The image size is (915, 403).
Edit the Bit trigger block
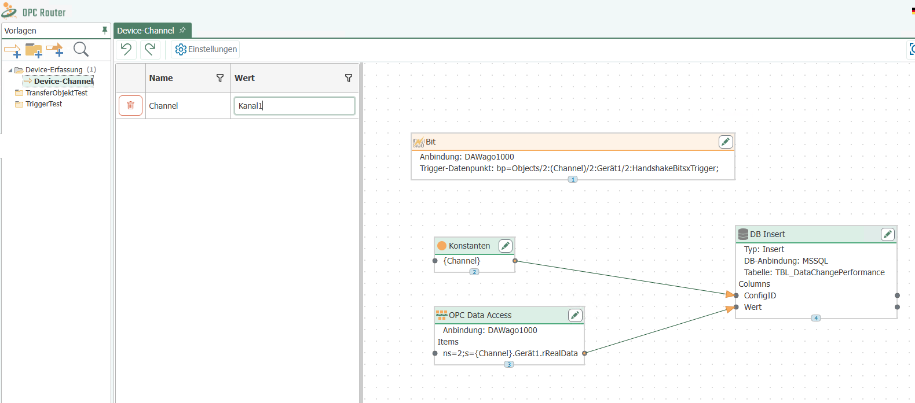point(725,142)
